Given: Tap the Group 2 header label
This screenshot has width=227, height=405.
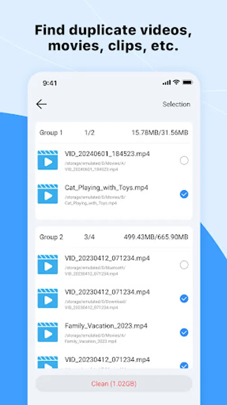Looking at the screenshot, I should (x=51, y=237).
